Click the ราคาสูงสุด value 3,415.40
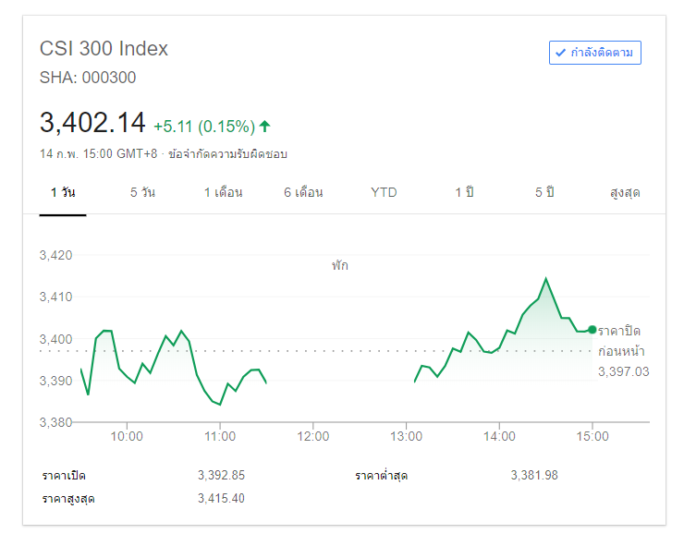 pos(221,498)
